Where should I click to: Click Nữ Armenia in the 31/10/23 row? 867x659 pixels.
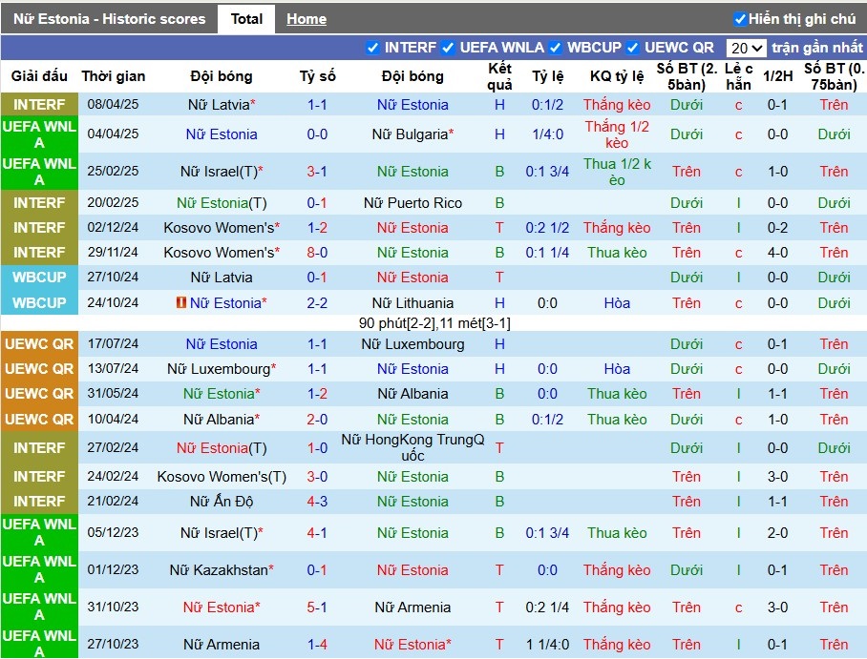click(x=412, y=608)
